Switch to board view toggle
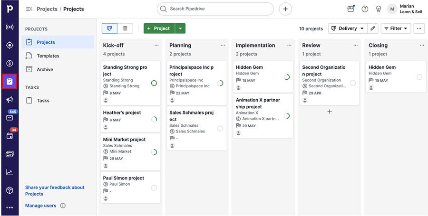The width and height of the screenshot is (428, 216). (x=110, y=28)
